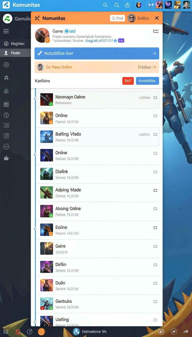
Task: Click the timeline marker beside Eoline
Action: point(35,228)
